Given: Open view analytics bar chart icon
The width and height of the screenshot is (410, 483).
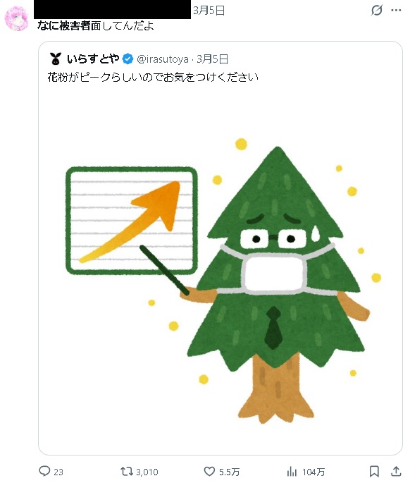Looking at the screenshot, I should click(292, 471).
